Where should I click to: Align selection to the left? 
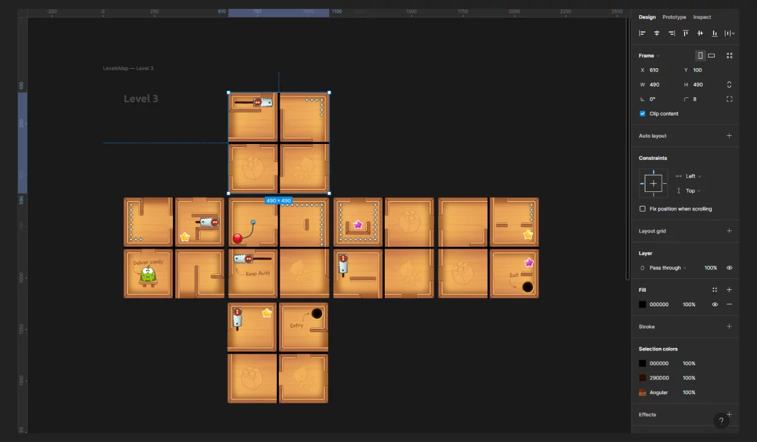pos(642,33)
